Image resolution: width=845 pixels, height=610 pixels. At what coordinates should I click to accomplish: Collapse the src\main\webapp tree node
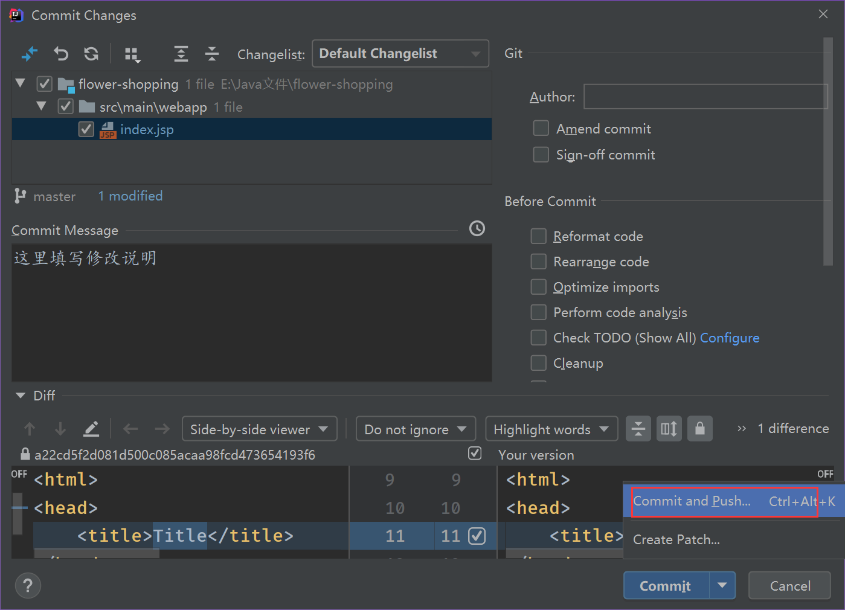[41, 106]
